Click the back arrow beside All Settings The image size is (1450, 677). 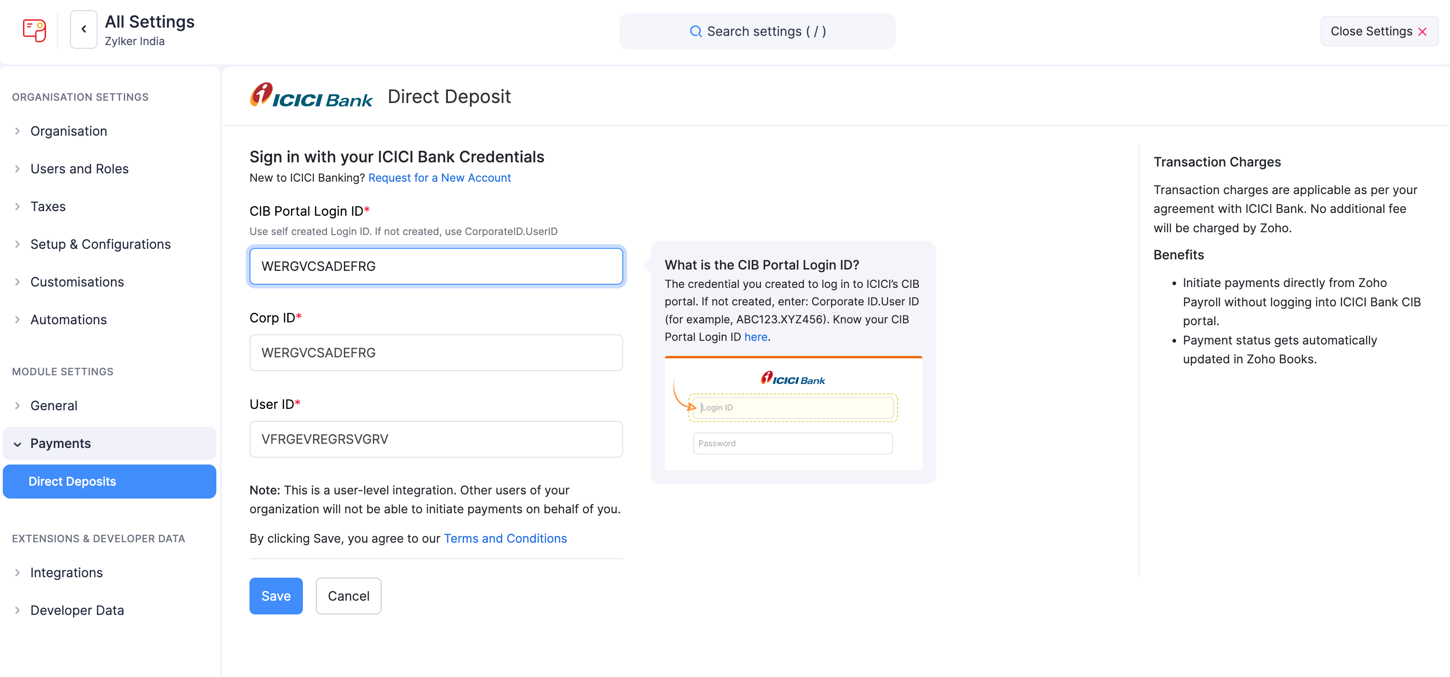click(x=83, y=29)
